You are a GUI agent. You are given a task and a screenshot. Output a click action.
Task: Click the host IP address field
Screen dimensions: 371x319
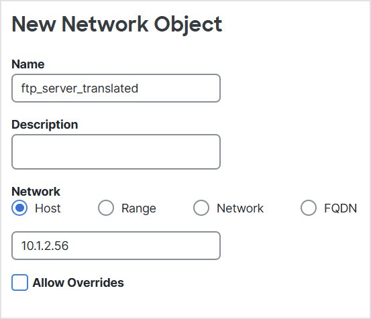point(116,245)
